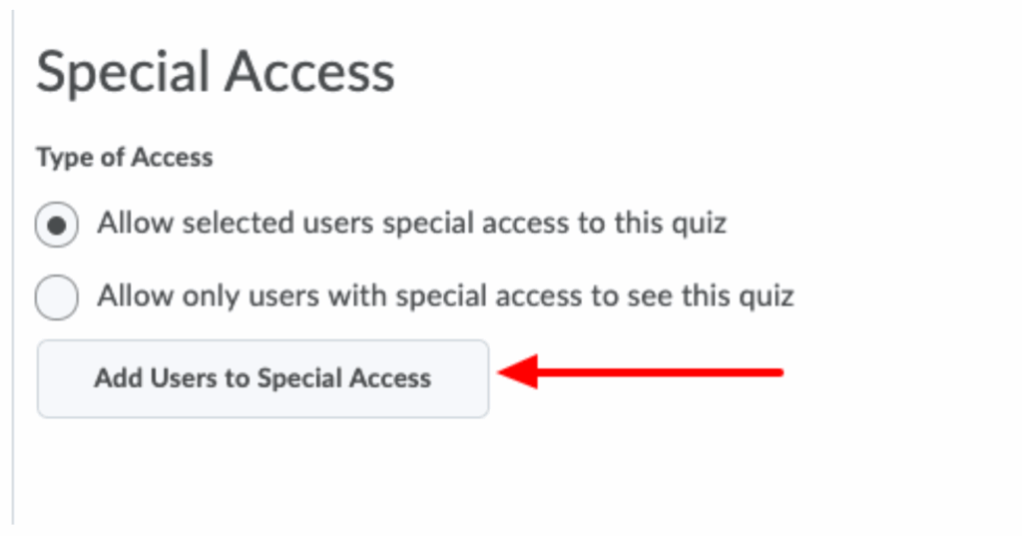Image resolution: width=1022 pixels, height=536 pixels.
Task: Select 'Allow only users with special access' radio
Action: pos(57,297)
